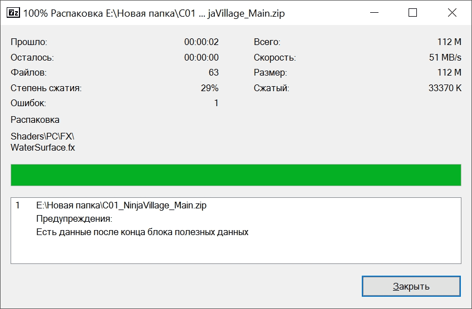Click the Закрыть button
This screenshot has height=309, width=472.
point(411,286)
